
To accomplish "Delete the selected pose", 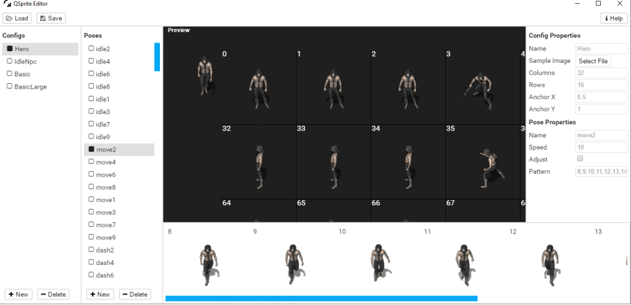I will coord(135,295).
